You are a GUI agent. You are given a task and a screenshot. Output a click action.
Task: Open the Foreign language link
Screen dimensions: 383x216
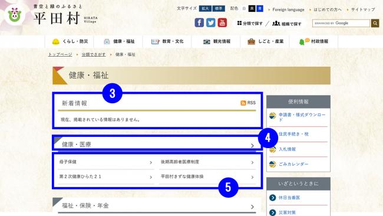[x=288, y=10]
